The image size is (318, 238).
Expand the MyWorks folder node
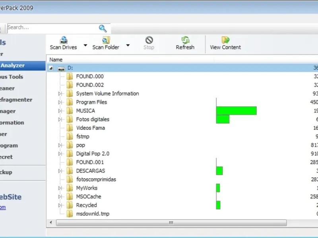pyautogui.click(x=60, y=188)
